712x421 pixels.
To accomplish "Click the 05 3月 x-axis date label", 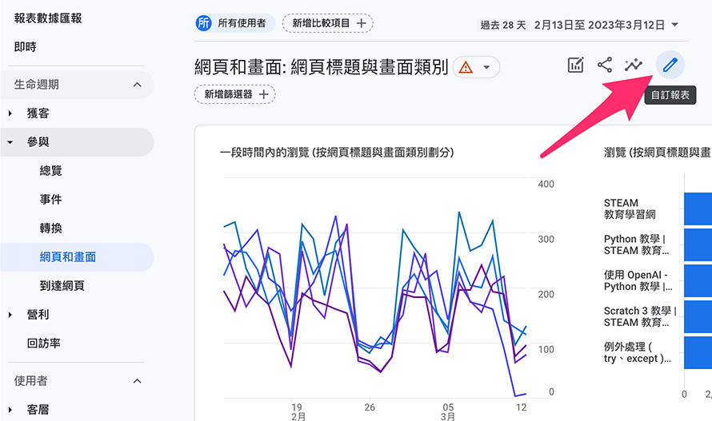I will click(x=448, y=412).
